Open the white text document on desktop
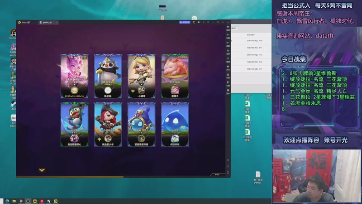 pos(258,177)
